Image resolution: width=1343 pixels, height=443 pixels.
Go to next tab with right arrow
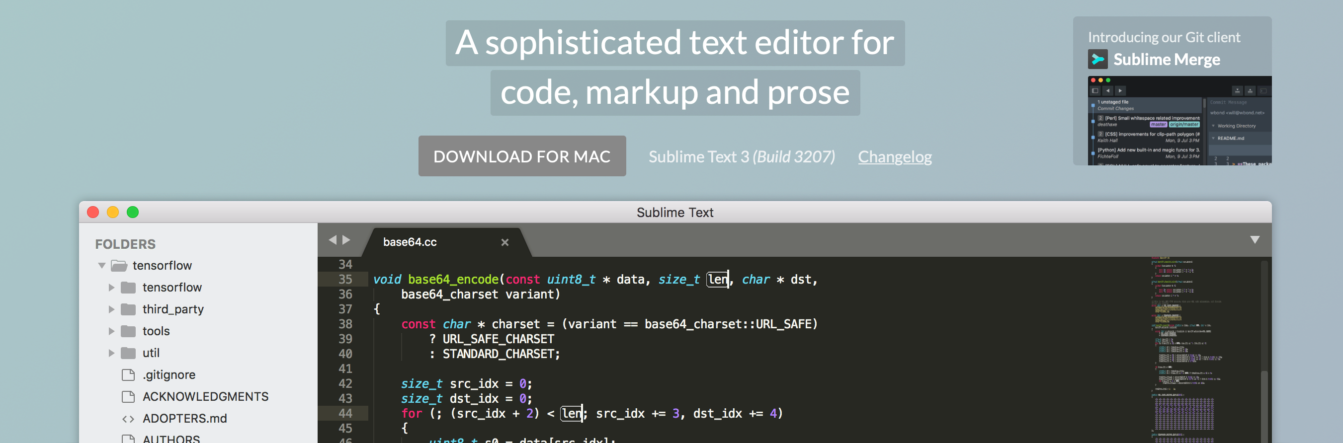point(346,240)
